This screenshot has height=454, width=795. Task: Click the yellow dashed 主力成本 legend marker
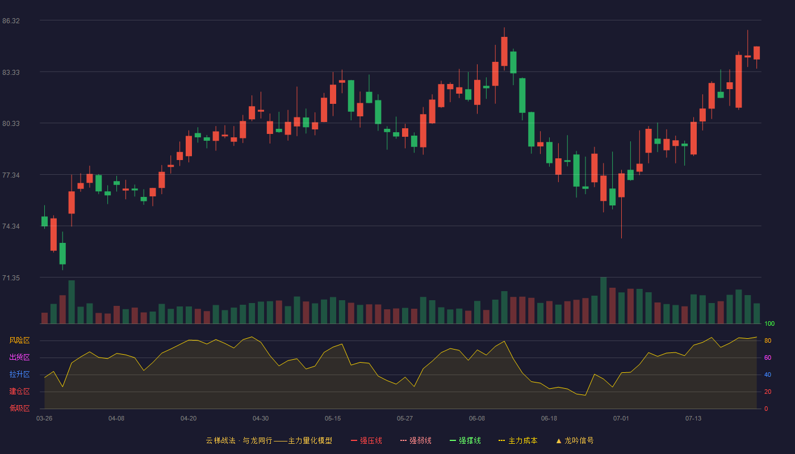click(x=501, y=440)
